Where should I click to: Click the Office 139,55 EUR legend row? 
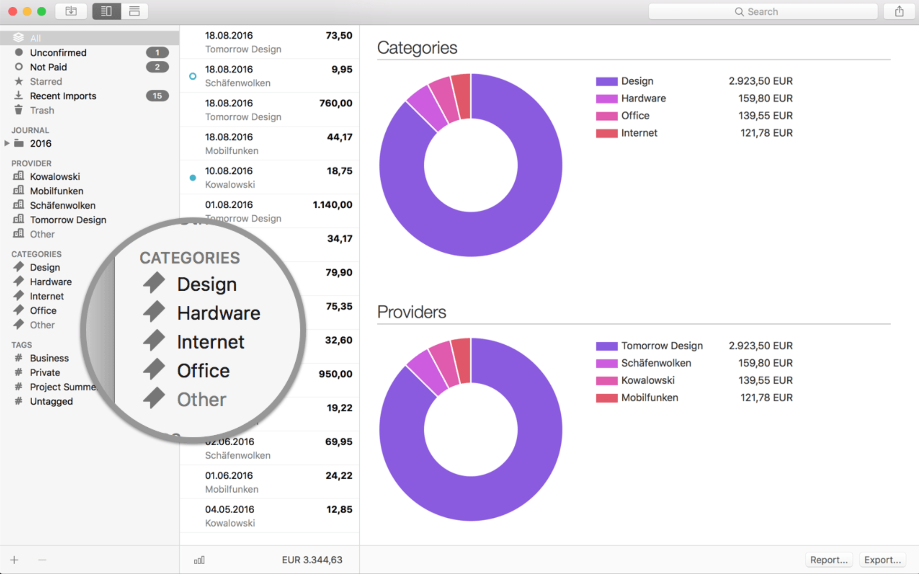click(694, 116)
